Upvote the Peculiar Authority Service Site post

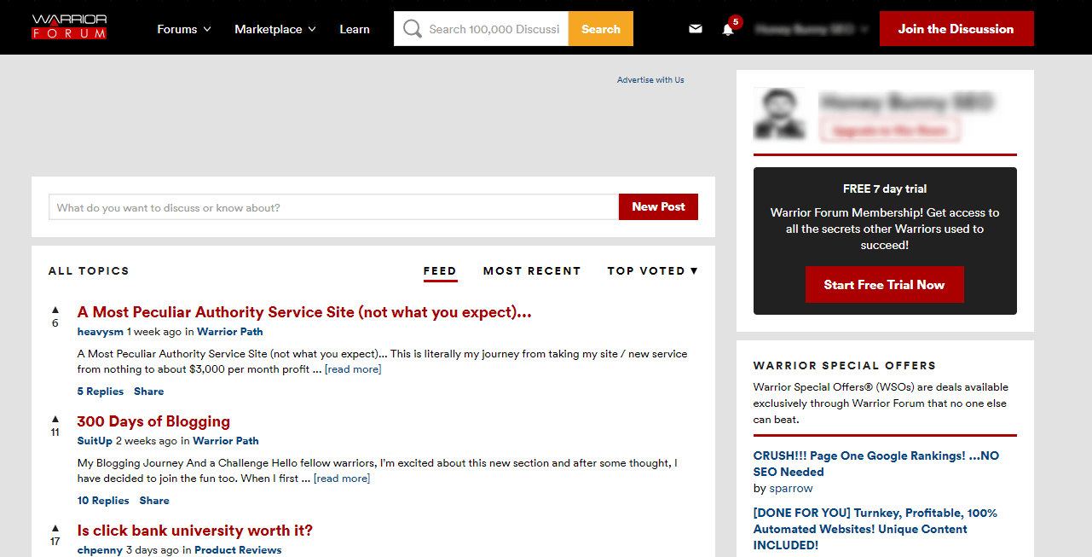[x=55, y=310]
